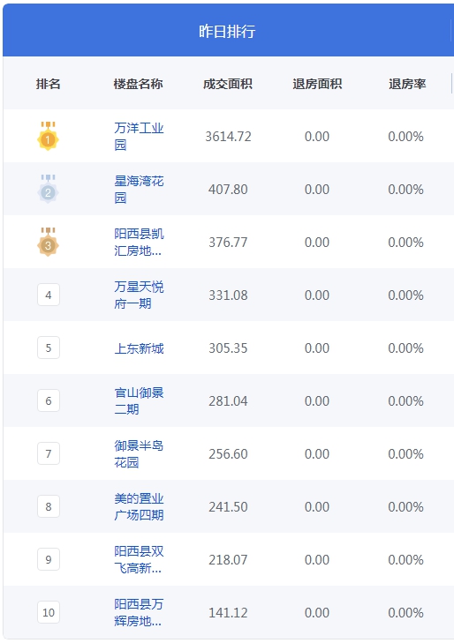Viewport: 454px width, 643px height.
Task: Click the 成交面积 column header
Action: pos(228,84)
